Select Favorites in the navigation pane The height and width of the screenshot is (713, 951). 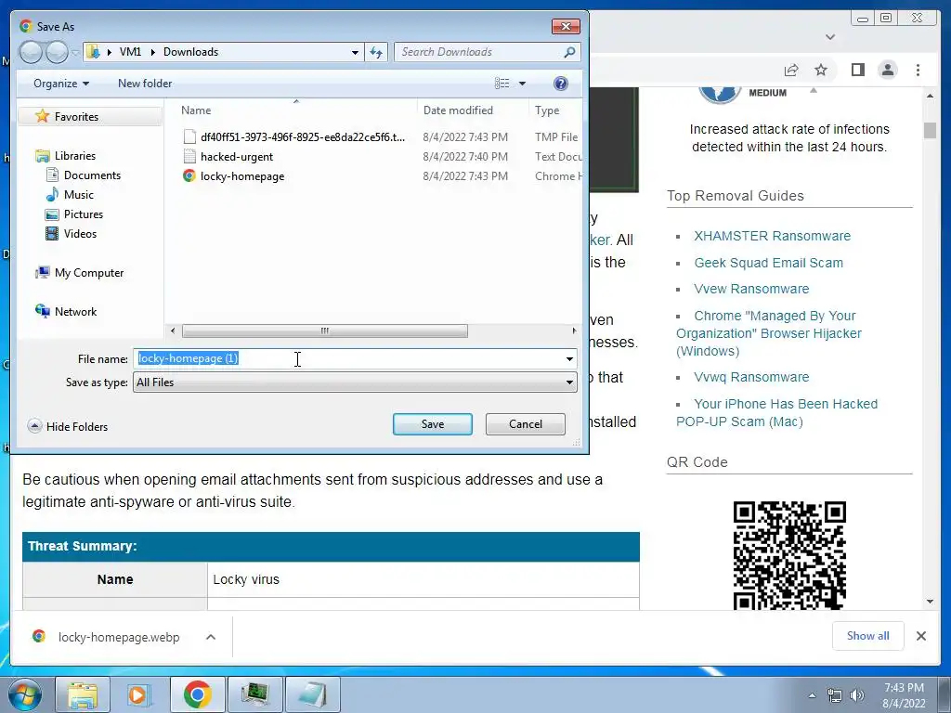90,116
